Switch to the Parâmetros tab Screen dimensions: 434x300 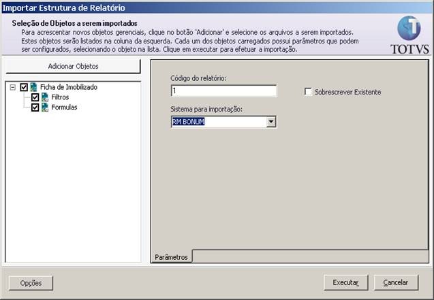pos(171,257)
